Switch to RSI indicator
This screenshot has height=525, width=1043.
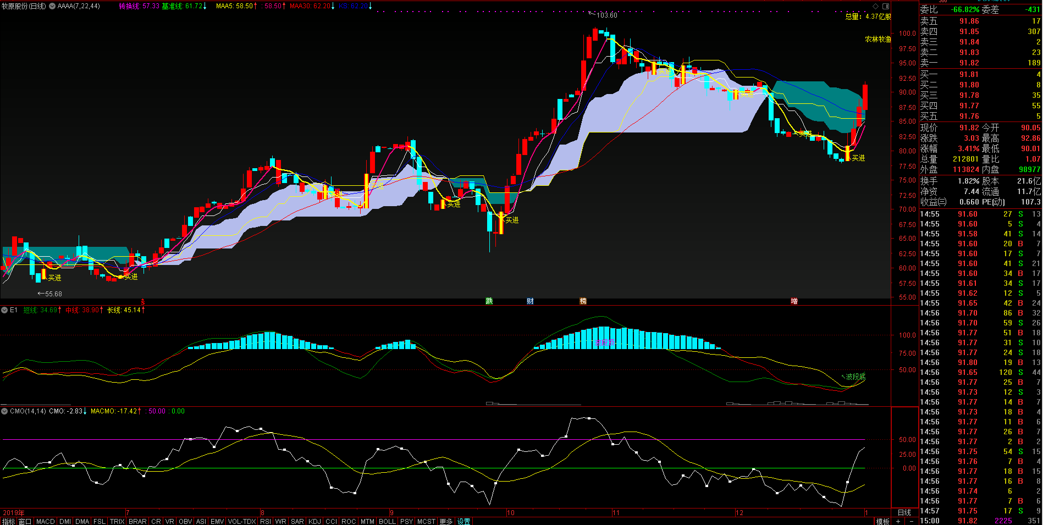pos(266,521)
